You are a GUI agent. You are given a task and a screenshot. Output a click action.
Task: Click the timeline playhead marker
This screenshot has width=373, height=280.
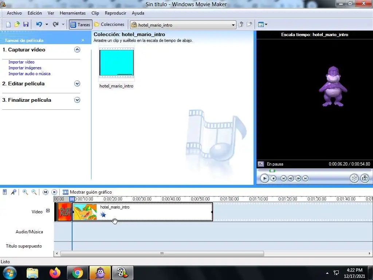click(x=72, y=199)
